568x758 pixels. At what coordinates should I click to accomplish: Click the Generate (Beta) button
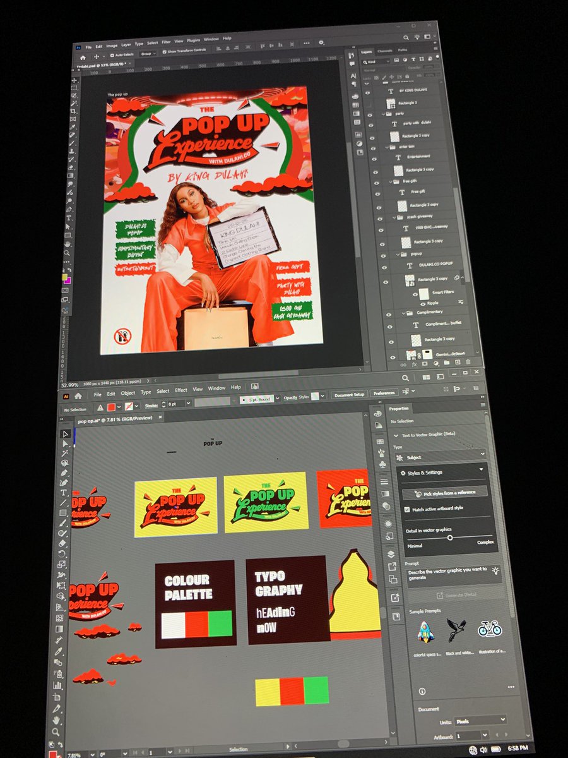[x=456, y=595]
